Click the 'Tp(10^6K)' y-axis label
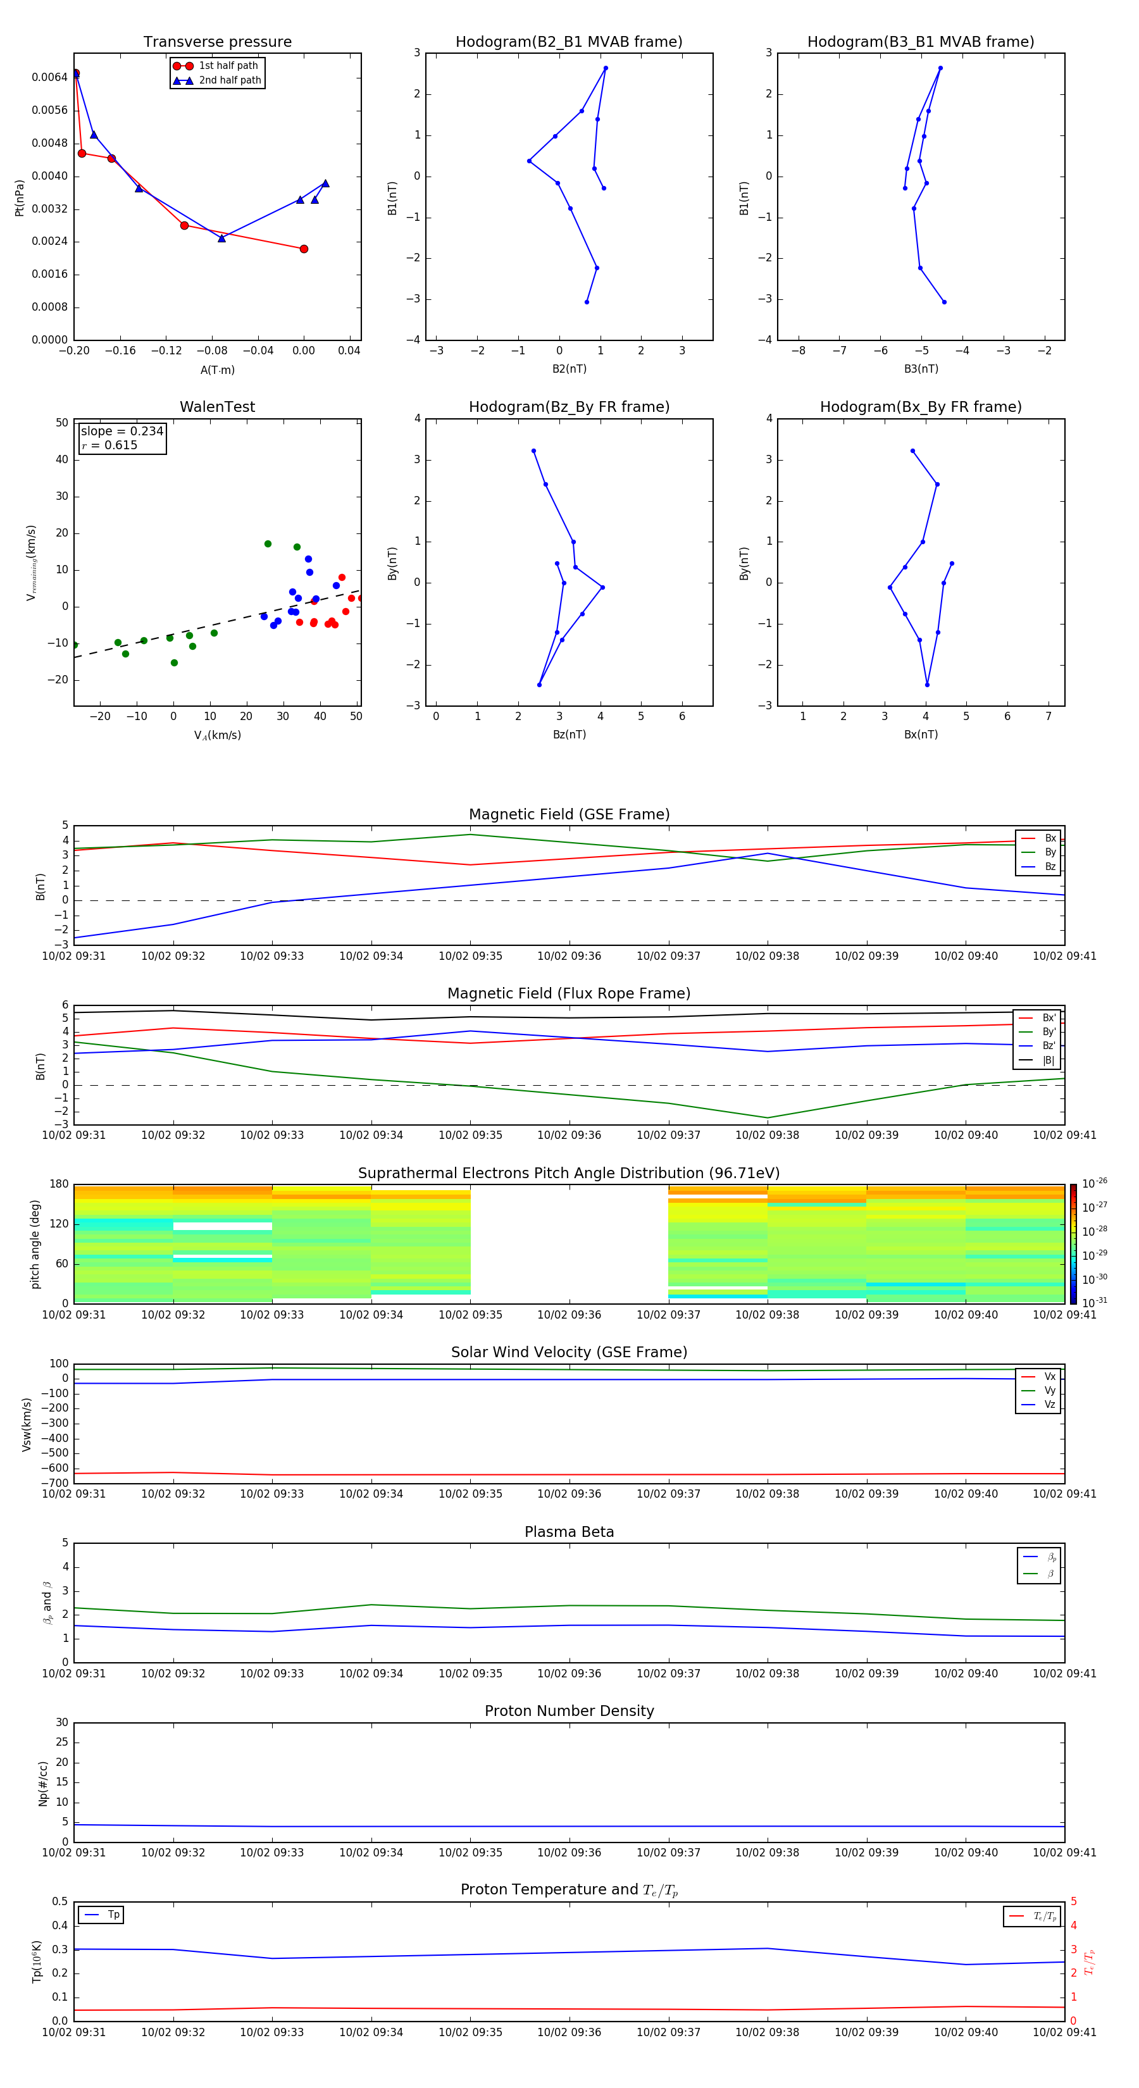1139x2088 pixels. click(37, 1961)
